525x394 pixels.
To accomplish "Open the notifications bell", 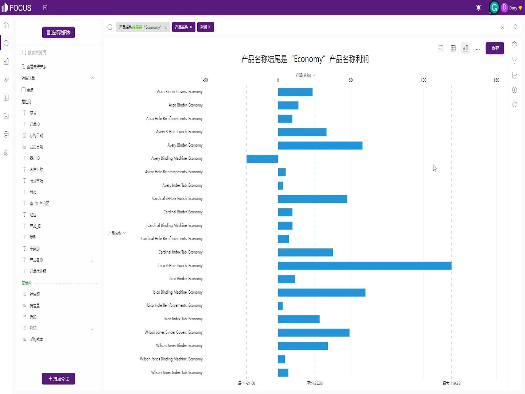I will pyautogui.click(x=478, y=8).
